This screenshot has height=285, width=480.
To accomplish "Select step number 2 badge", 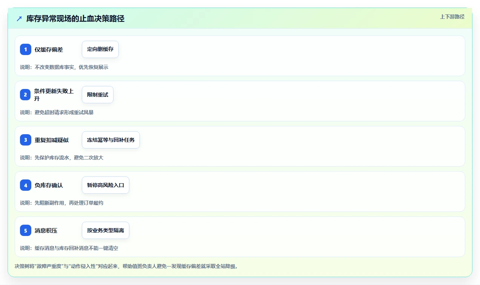I will (26, 95).
